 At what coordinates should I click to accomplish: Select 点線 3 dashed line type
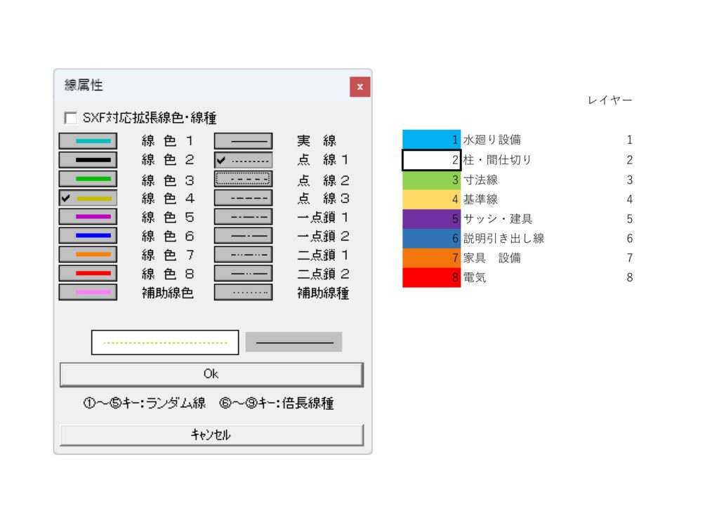pyautogui.click(x=243, y=198)
